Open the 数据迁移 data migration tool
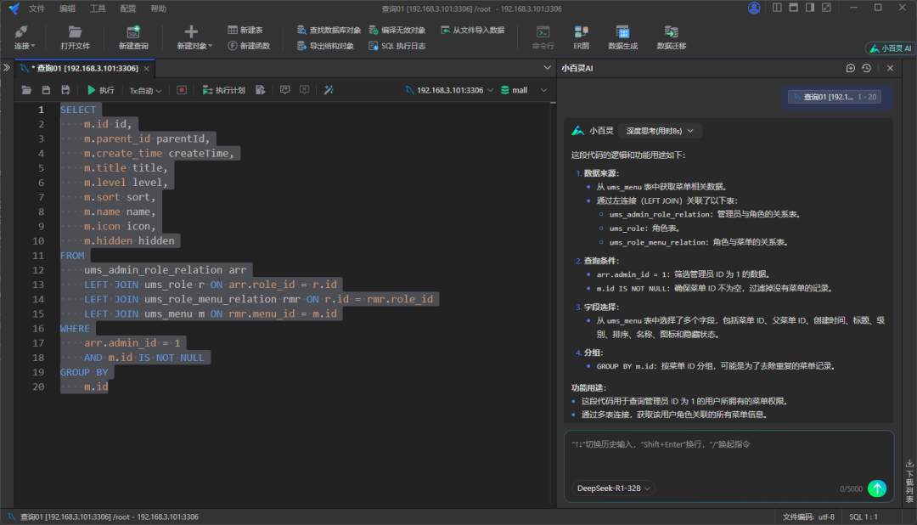This screenshot has height=525, width=917. [x=671, y=37]
